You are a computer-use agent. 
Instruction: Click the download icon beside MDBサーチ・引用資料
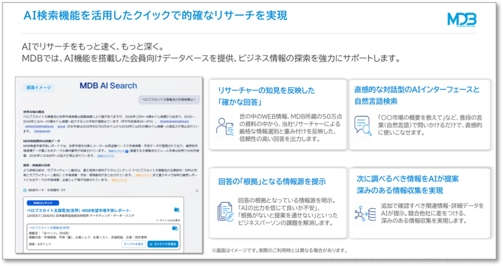click(x=197, y=191)
